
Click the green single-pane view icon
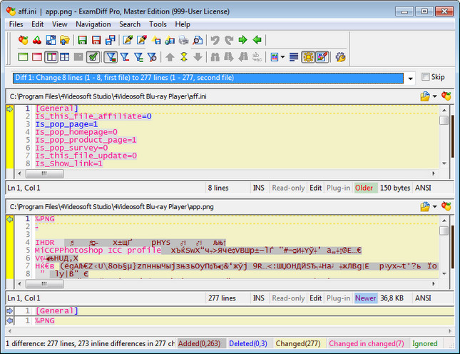(x=23, y=57)
